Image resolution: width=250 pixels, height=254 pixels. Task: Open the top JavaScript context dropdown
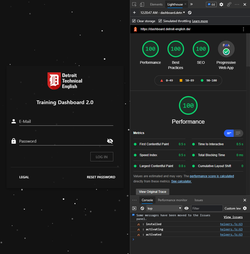(164, 208)
